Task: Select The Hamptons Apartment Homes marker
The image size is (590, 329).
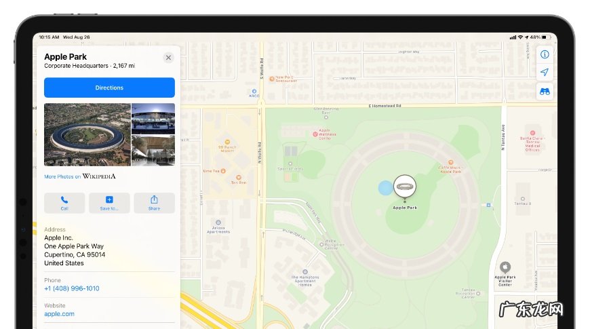Action: click(305, 272)
